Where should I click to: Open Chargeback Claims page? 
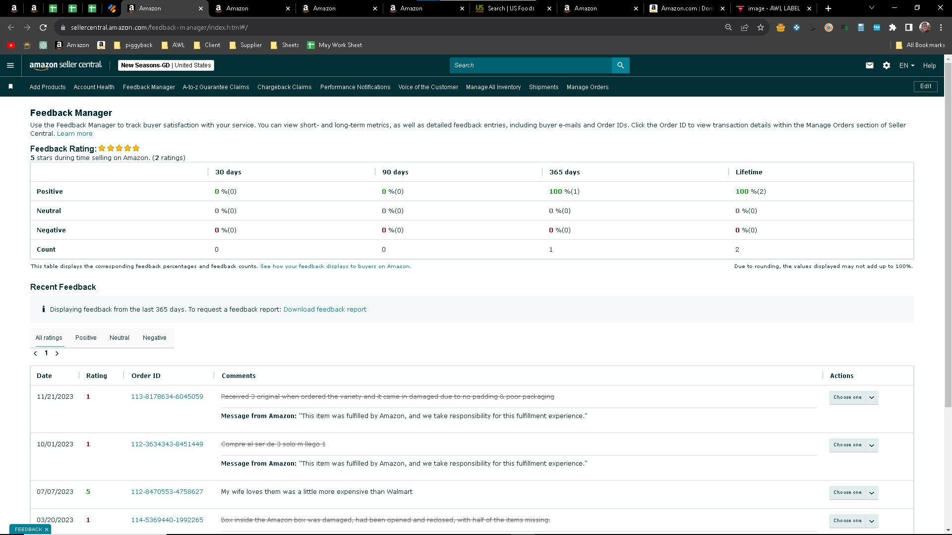tap(285, 87)
